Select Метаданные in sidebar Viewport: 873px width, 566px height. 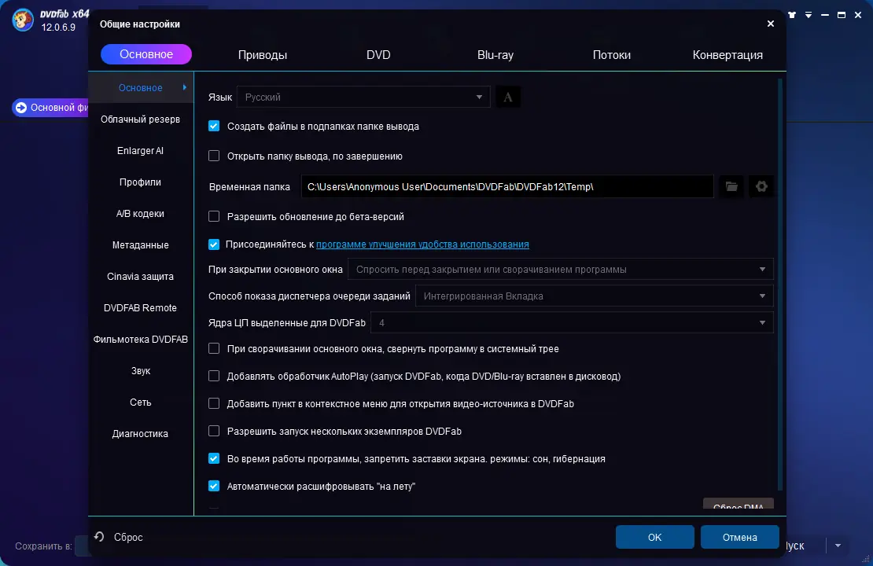click(x=141, y=245)
